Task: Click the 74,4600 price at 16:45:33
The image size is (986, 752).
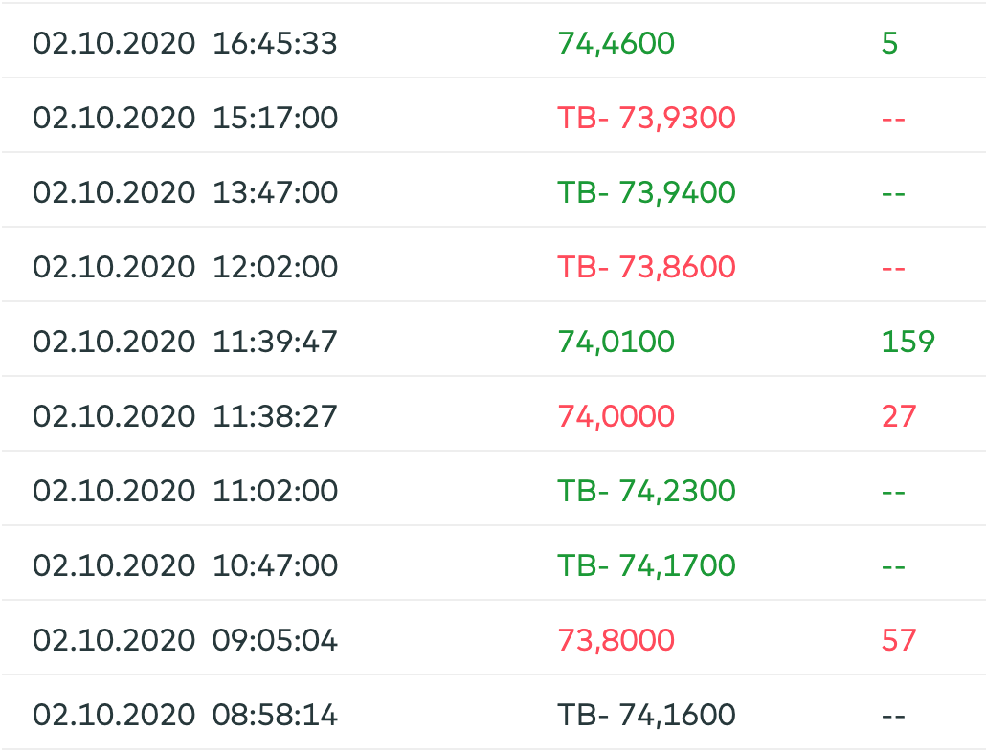Action: point(616,43)
